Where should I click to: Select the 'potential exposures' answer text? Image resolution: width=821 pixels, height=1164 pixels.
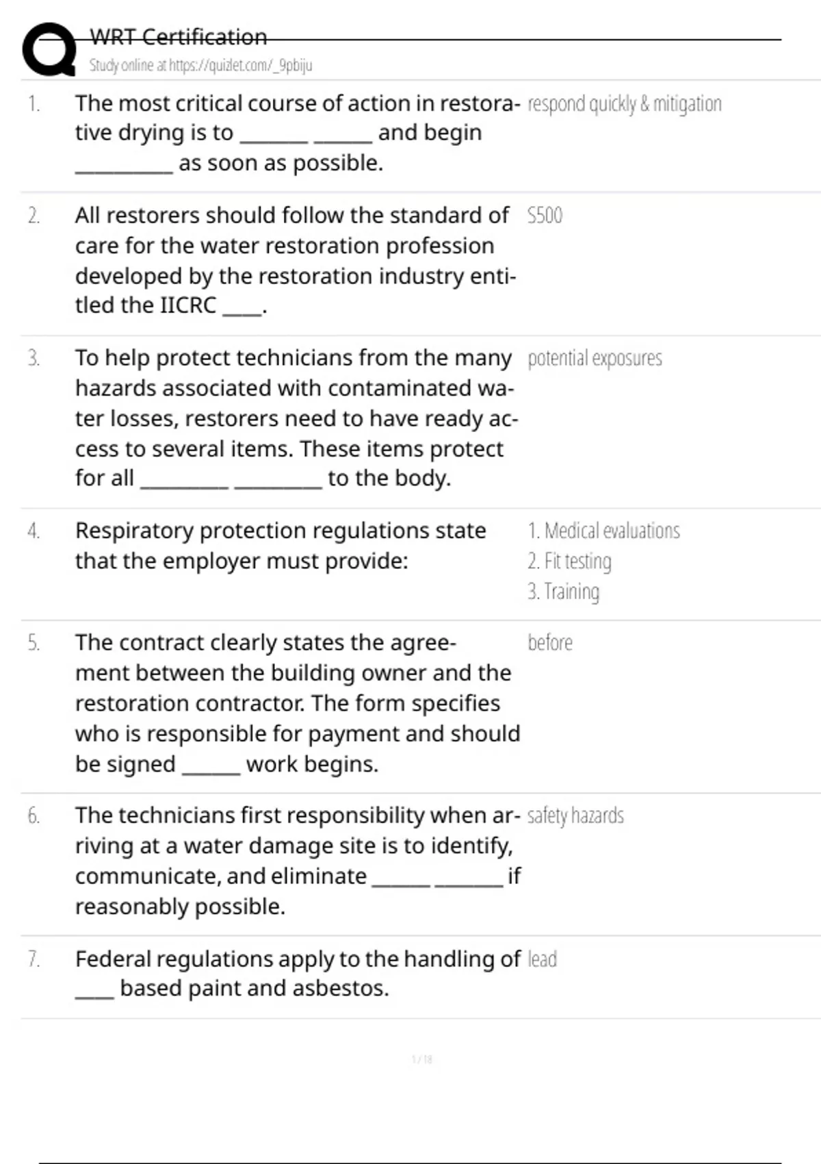pyautogui.click(x=595, y=358)
